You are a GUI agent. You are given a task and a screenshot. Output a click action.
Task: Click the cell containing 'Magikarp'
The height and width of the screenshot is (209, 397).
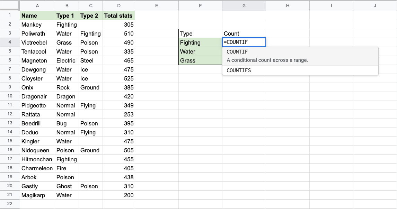tap(37, 195)
